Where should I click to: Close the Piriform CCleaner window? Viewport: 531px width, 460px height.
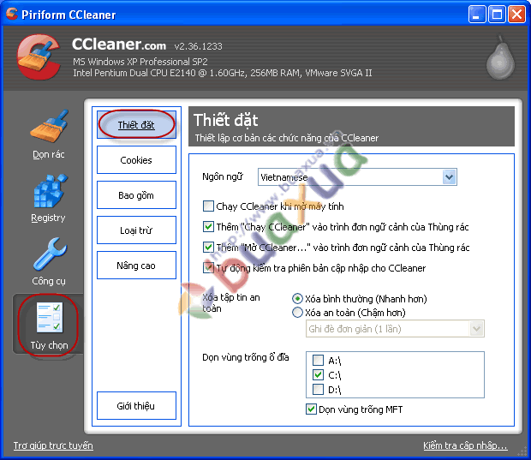[x=516, y=15]
